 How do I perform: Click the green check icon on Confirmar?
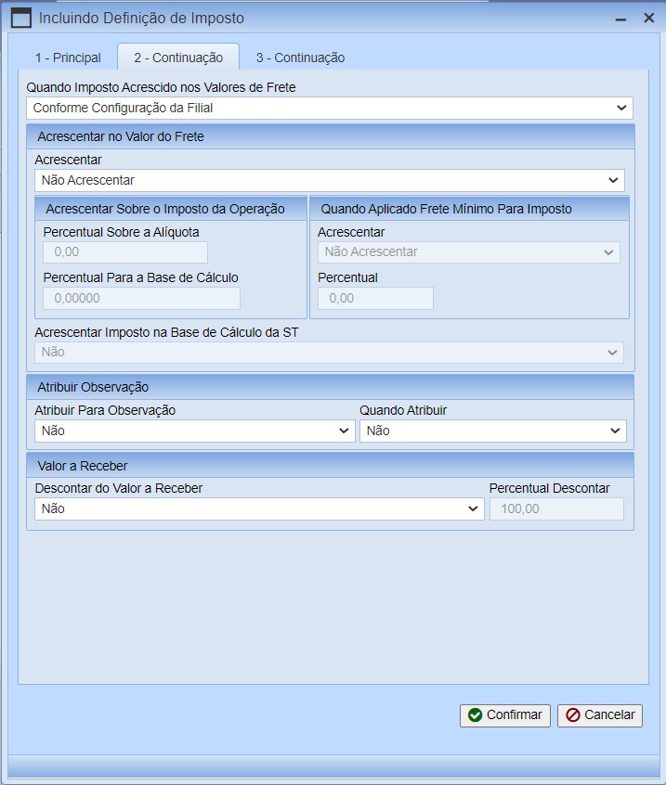pos(476,715)
